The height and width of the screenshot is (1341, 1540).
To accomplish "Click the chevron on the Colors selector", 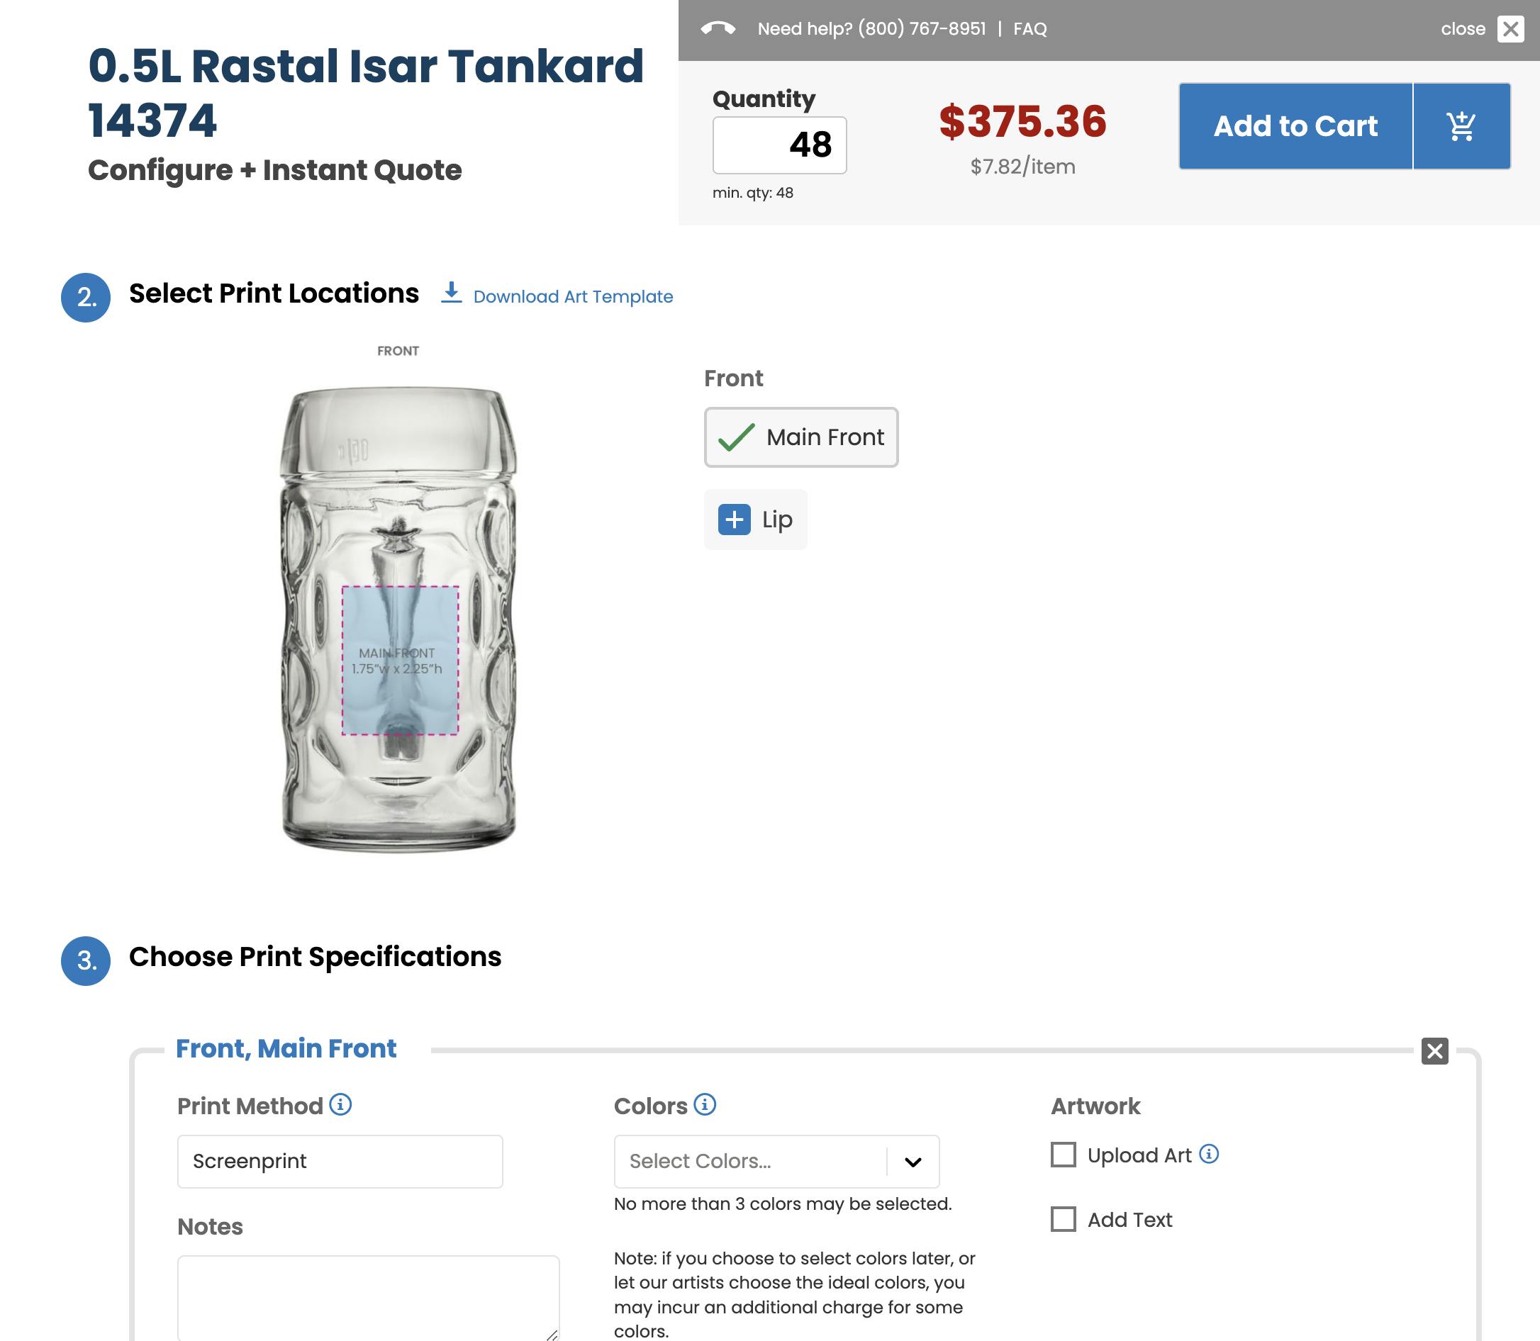I will click(913, 1161).
